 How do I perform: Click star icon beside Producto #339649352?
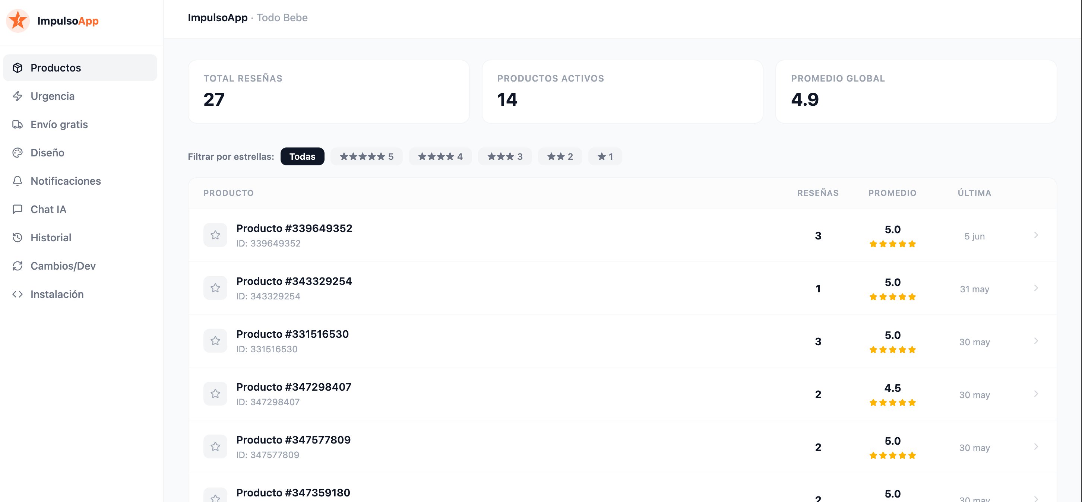215,235
